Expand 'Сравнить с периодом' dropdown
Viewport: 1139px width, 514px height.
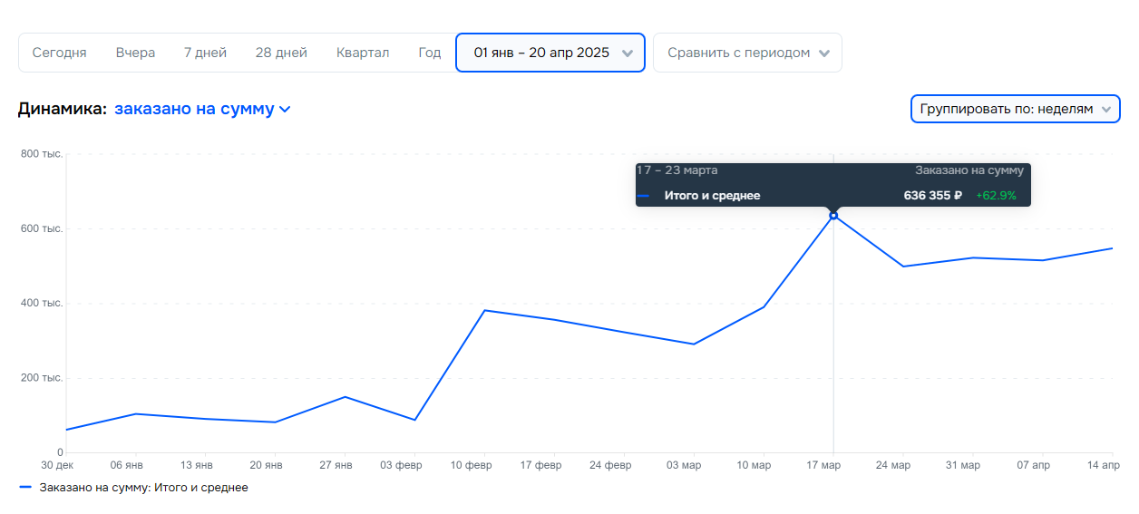[738, 53]
